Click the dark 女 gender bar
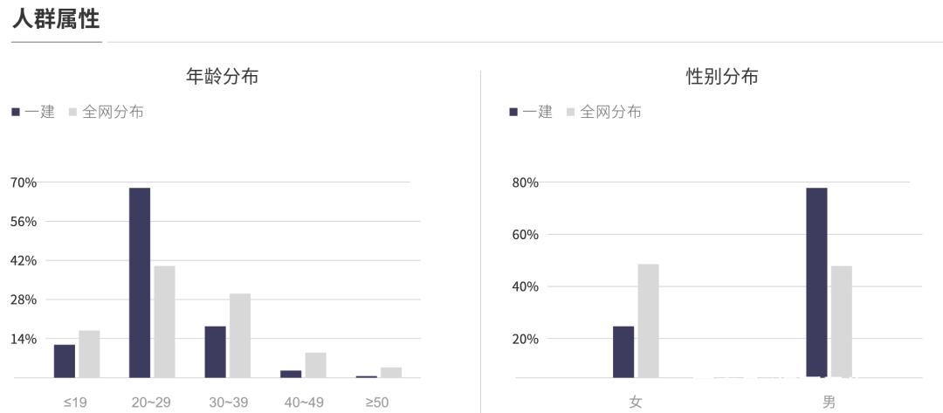 pyautogui.click(x=623, y=352)
